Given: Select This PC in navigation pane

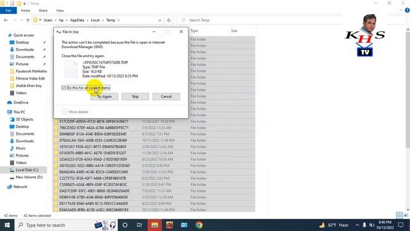Looking at the screenshot, I should pos(19,112).
